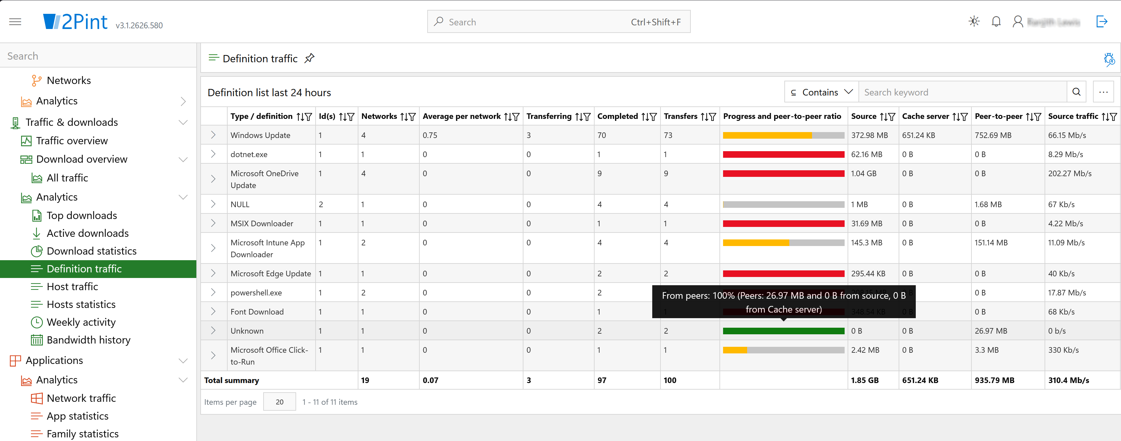Click the Search keyword field

[963, 92]
